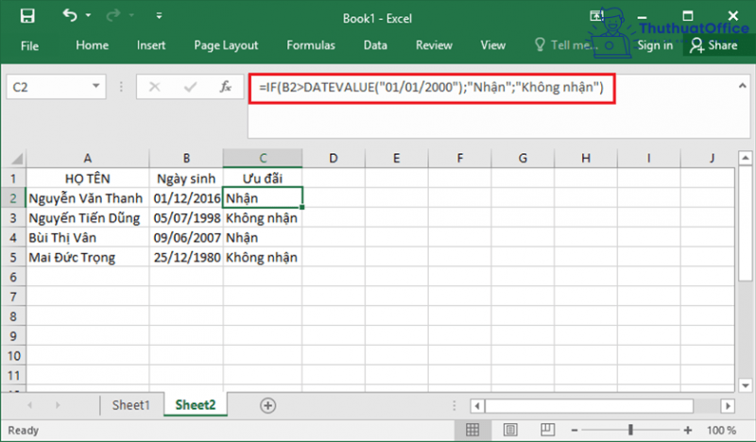
Task: Add a new sheet with plus icon
Action: click(267, 405)
